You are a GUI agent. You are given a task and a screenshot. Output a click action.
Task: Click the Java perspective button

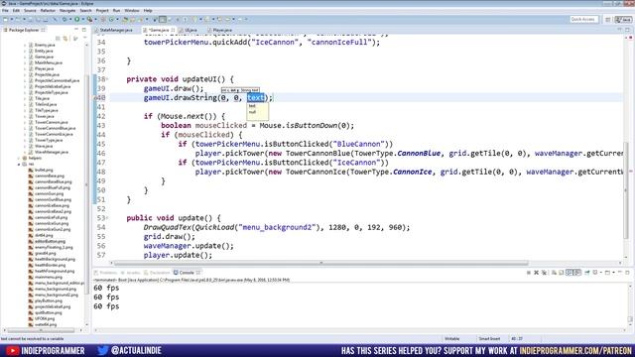pos(623,19)
